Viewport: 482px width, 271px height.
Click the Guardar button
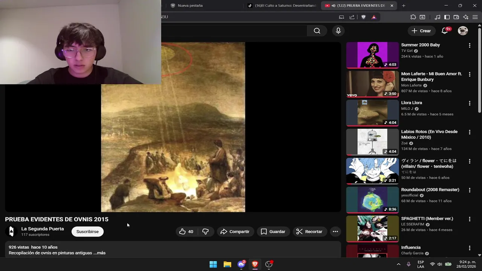click(273, 231)
